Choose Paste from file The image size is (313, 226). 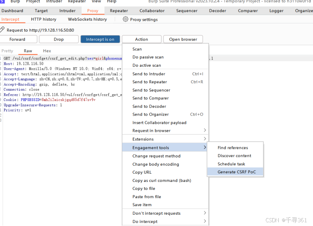pyautogui.click(x=166, y=197)
